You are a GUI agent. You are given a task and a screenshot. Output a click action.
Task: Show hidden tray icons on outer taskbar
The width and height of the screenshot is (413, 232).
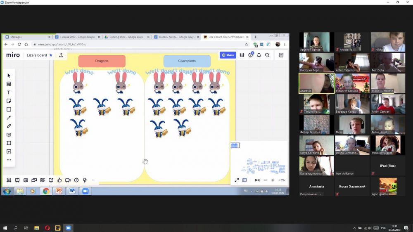point(354,228)
